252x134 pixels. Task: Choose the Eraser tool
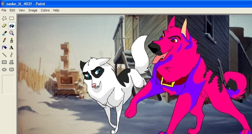[x=4, y=26]
